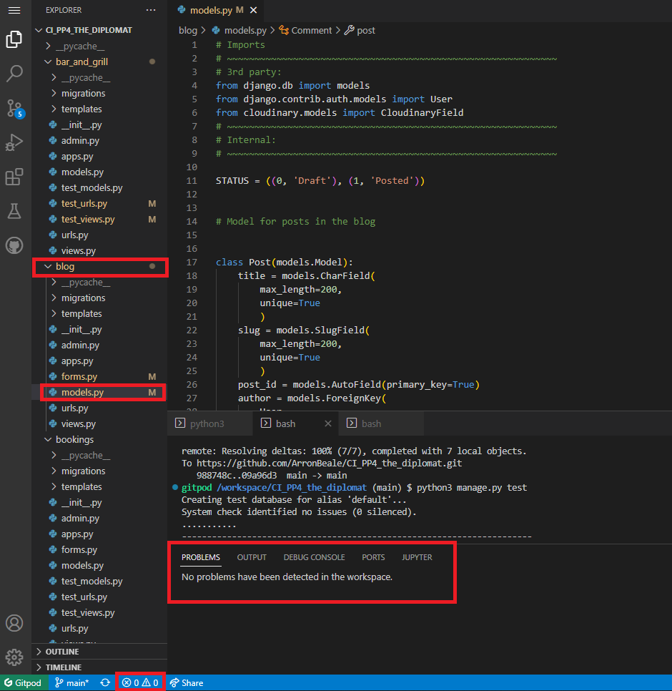Image resolution: width=672 pixels, height=691 pixels.
Task: Open forms.py in blog folder
Action: click(99, 376)
